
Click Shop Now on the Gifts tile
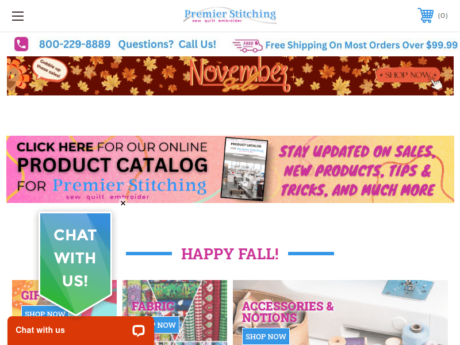pyautogui.click(x=45, y=313)
